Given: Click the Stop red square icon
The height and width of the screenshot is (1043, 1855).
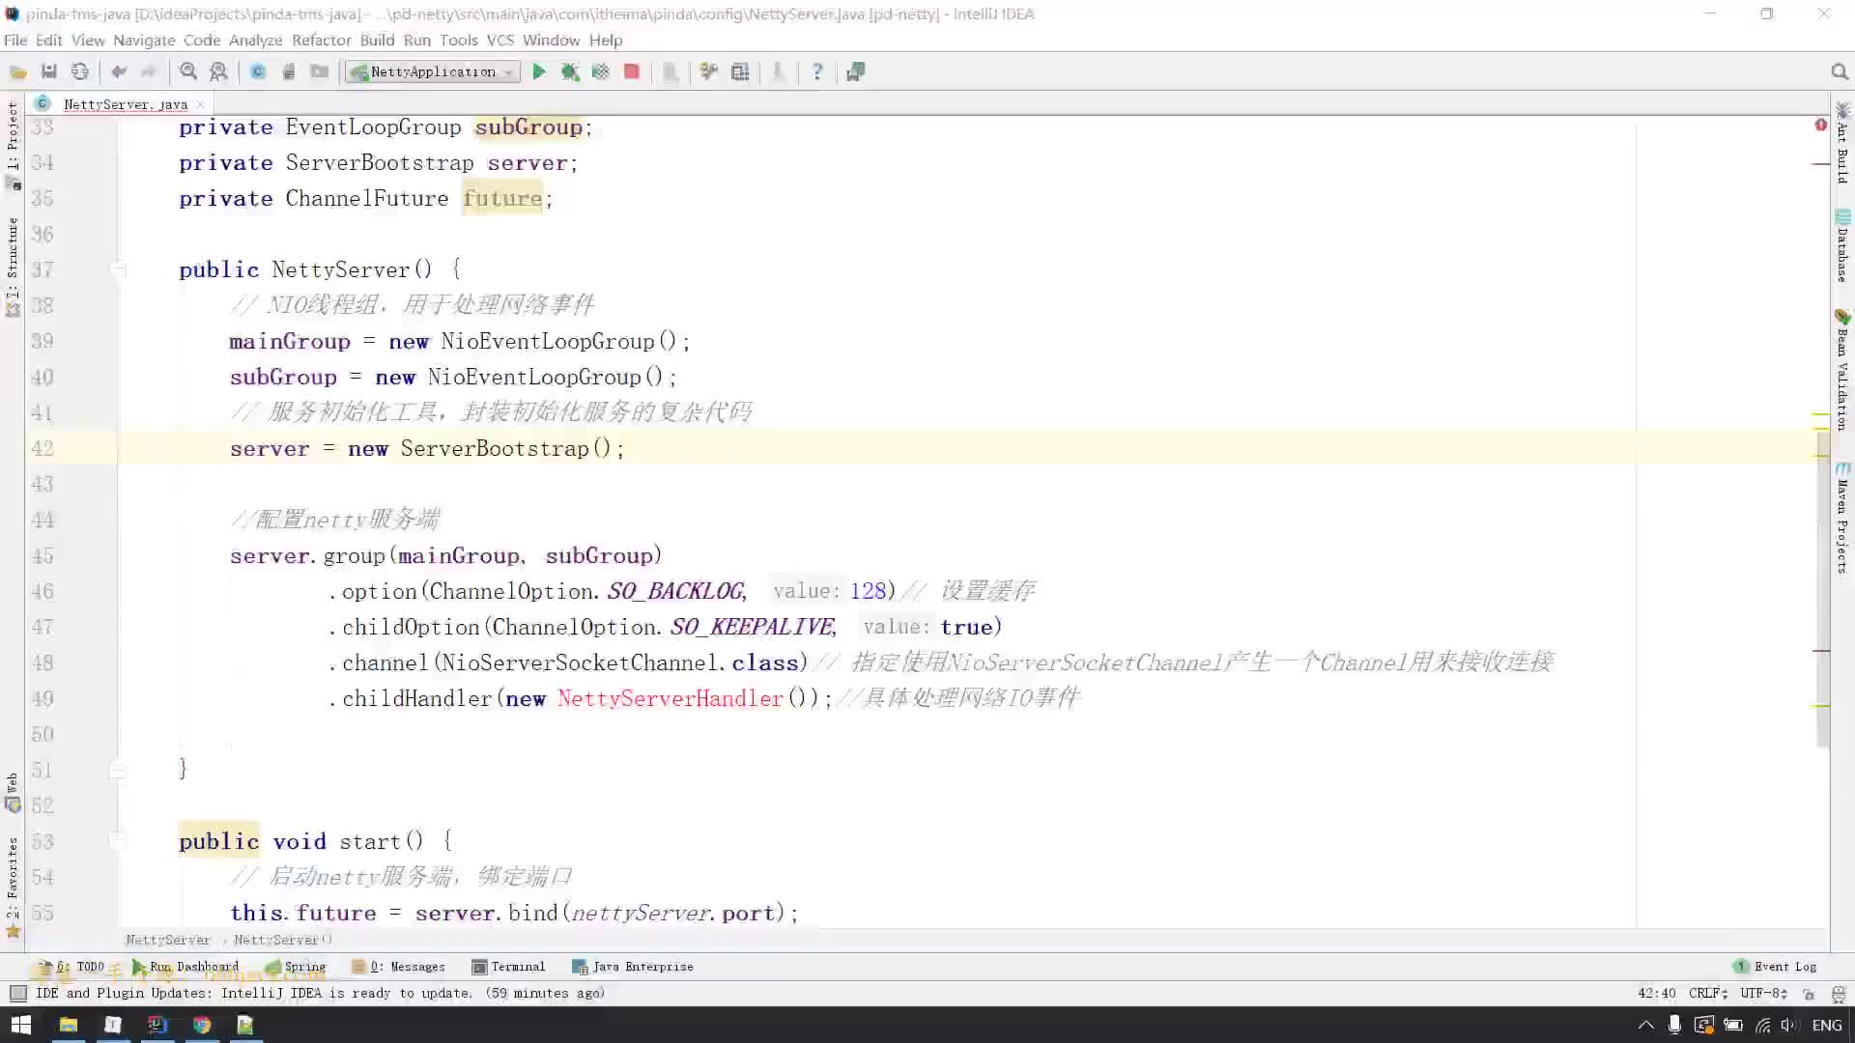Looking at the screenshot, I should (x=633, y=71).
